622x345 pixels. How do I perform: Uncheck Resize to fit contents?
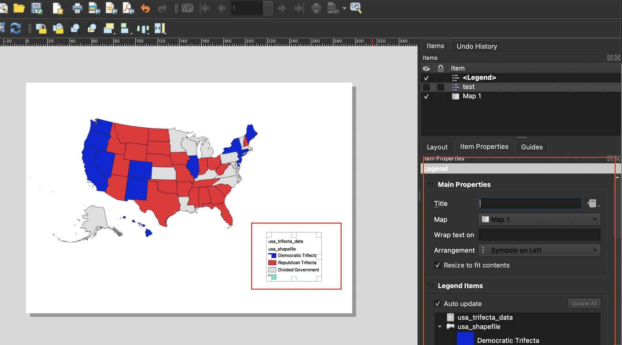coord(438,265)
